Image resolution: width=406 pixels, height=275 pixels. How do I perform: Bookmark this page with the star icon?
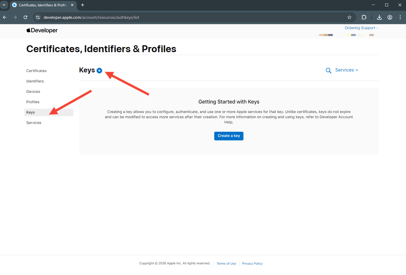click(x=349, y=17)
